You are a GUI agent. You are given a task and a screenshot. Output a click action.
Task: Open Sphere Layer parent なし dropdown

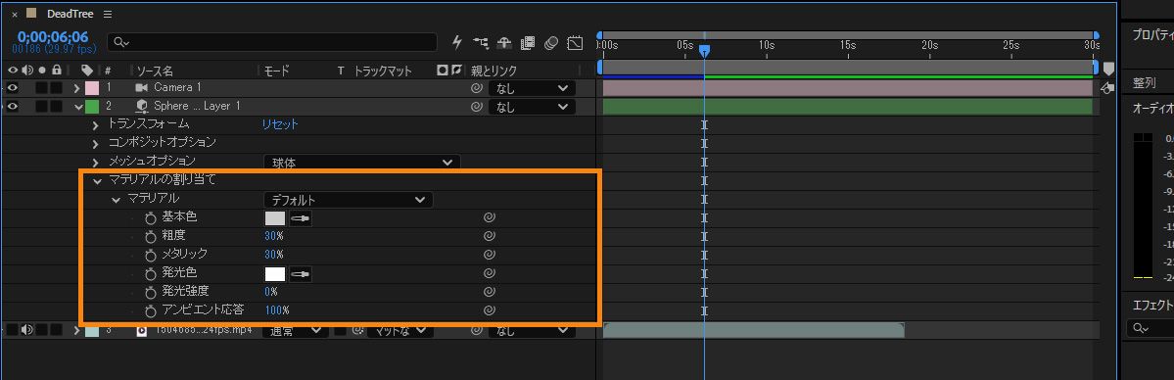click(533, 107)
